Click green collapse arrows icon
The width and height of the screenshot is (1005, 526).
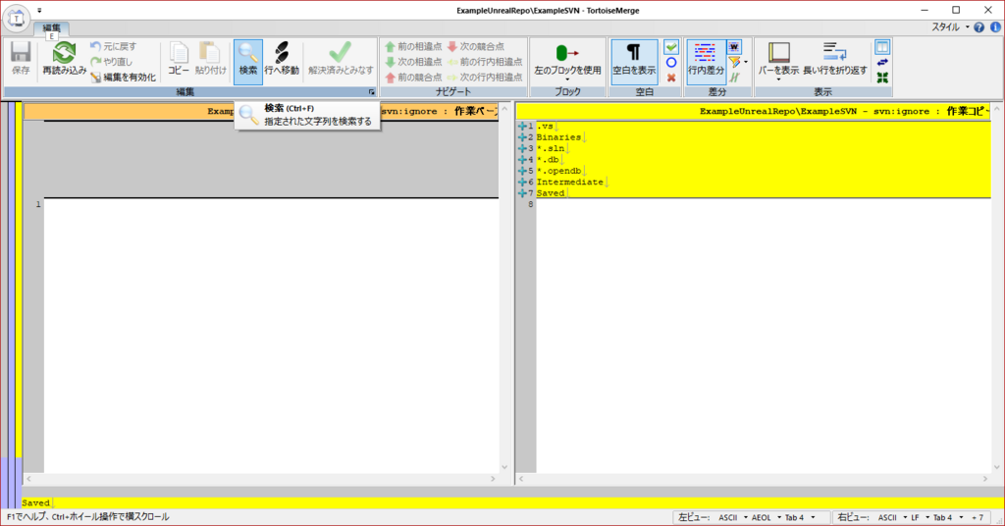coord(882,78)
